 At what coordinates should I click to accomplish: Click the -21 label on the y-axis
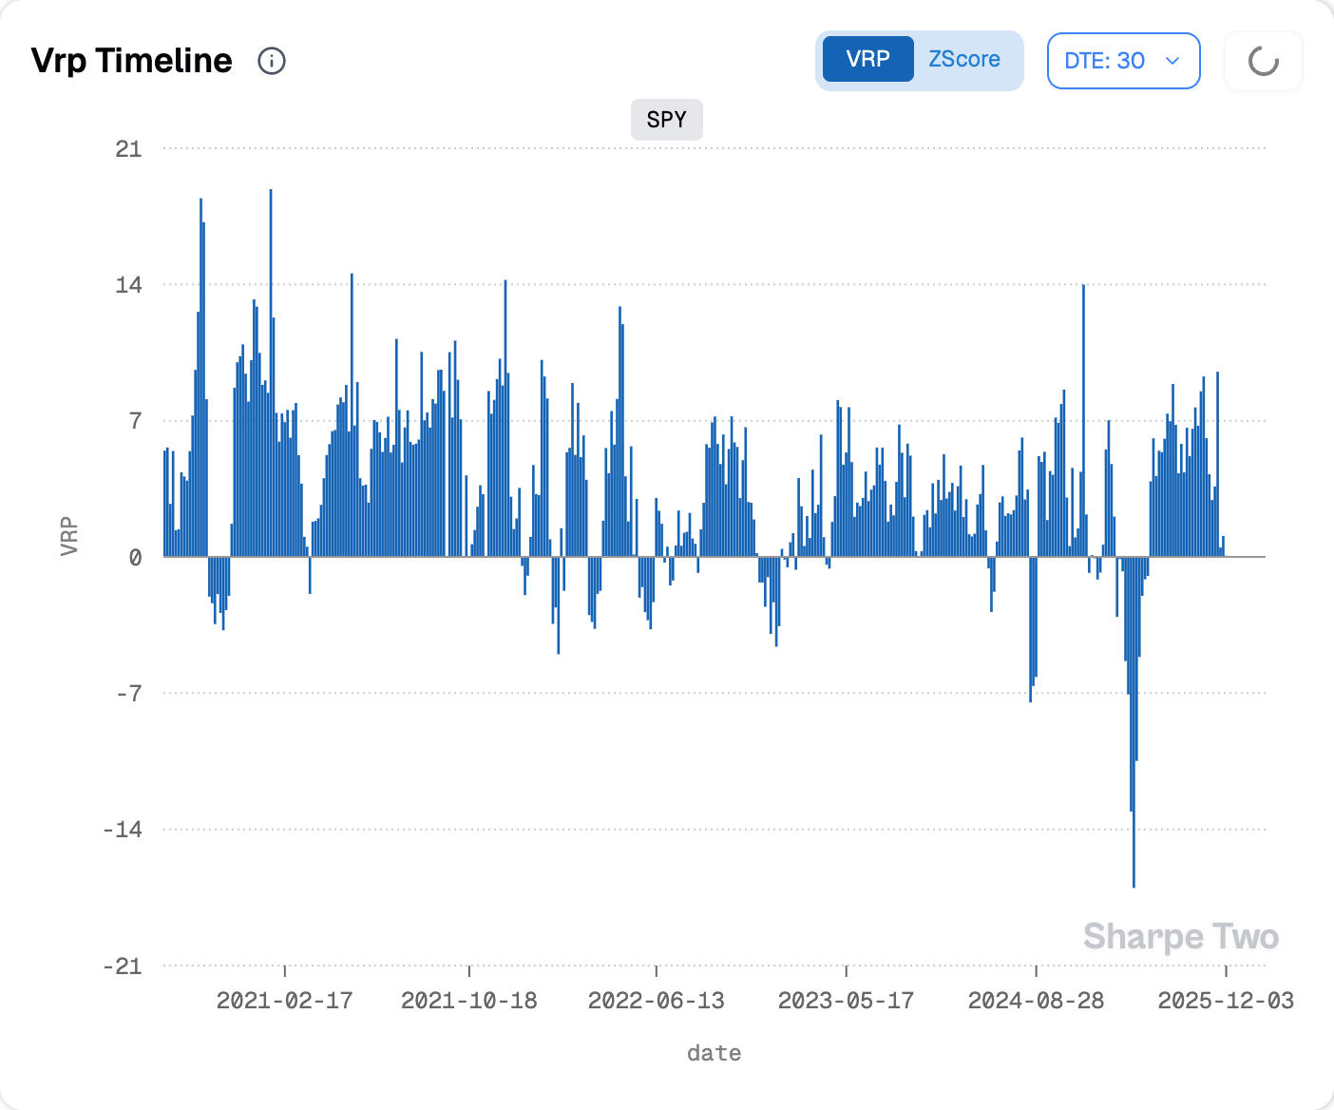click(x=123, y=966)
